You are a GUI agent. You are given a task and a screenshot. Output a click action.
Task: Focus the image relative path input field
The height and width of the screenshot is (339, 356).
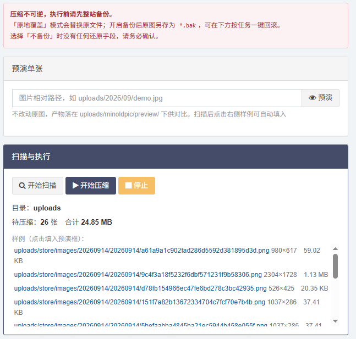point(157,98)
